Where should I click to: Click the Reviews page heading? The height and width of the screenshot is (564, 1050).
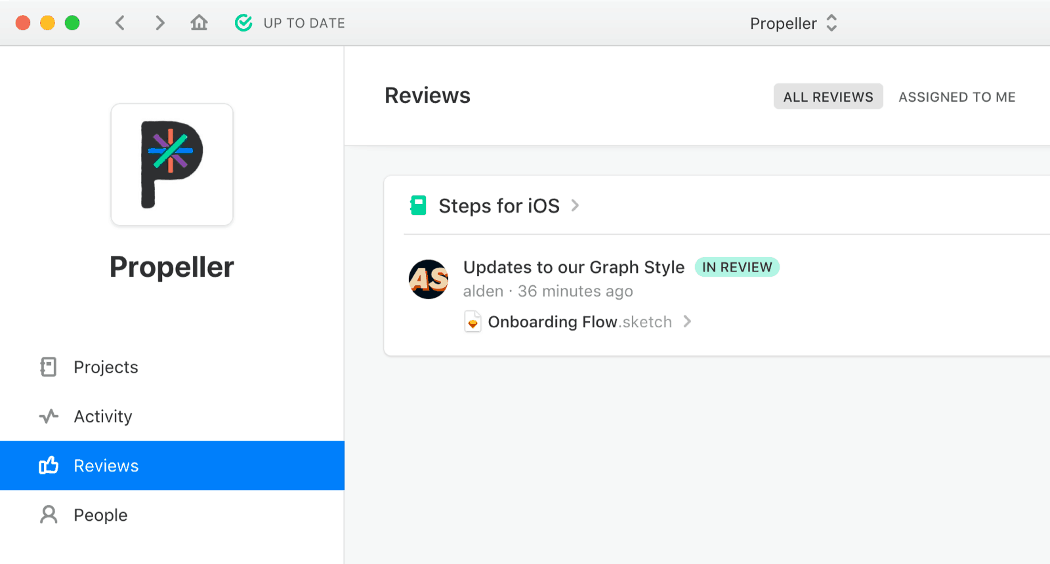[x=427, y=96]
